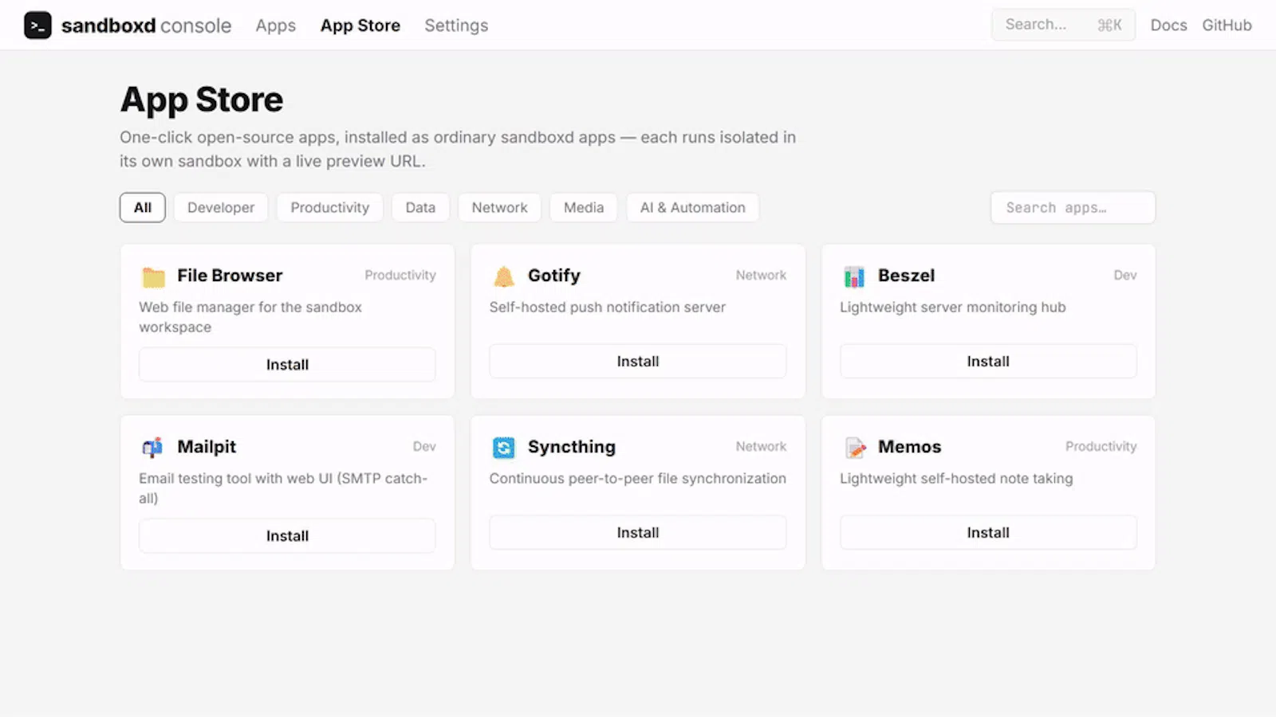The height and width of the screenshot is (717, 1276).
Task: Click the Network tag on Gotify
Action: [x=761, y=275]
